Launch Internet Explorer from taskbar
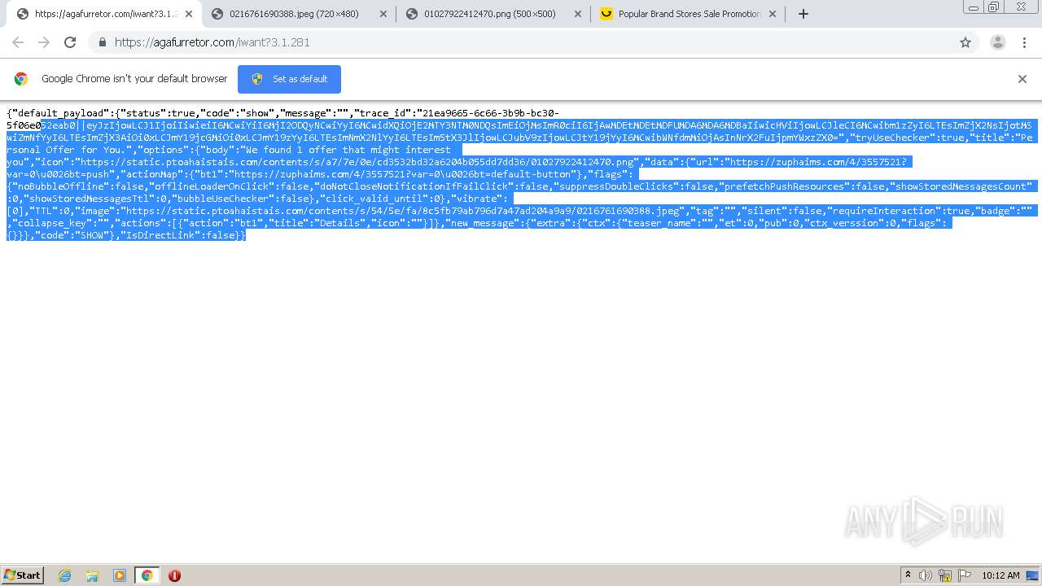Image resolution: width=1042 pixels, height=586 pixels. (65, 575)
